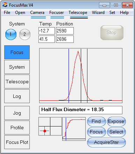Open the Jog panel
The width and height of the screenshot is (135, 154).
17,113
